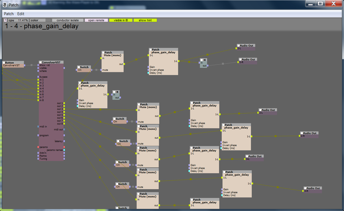This screenshot has height=211, width=344.
Task: Click the conductor isolate button
Action: pyautogui.click(x=68, y=20)
